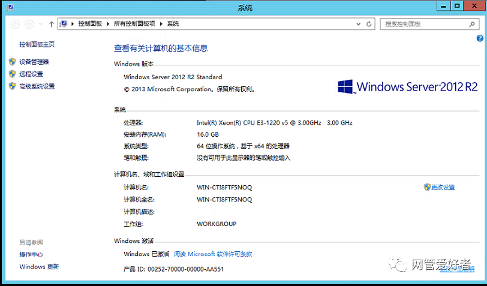Image resolution: width=487 pixels, height=286 pixels.
Task: Refresh the page with refresh icon
Action: 369,24
